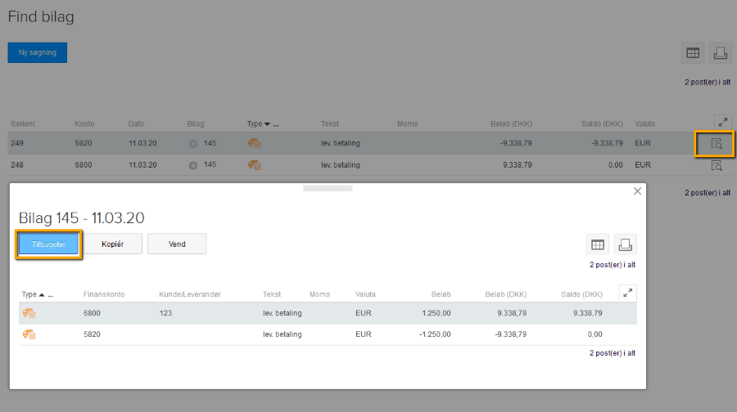The image size is (737, 412).
Task: Sort by Serienr. column header
Action: point(24,124)
